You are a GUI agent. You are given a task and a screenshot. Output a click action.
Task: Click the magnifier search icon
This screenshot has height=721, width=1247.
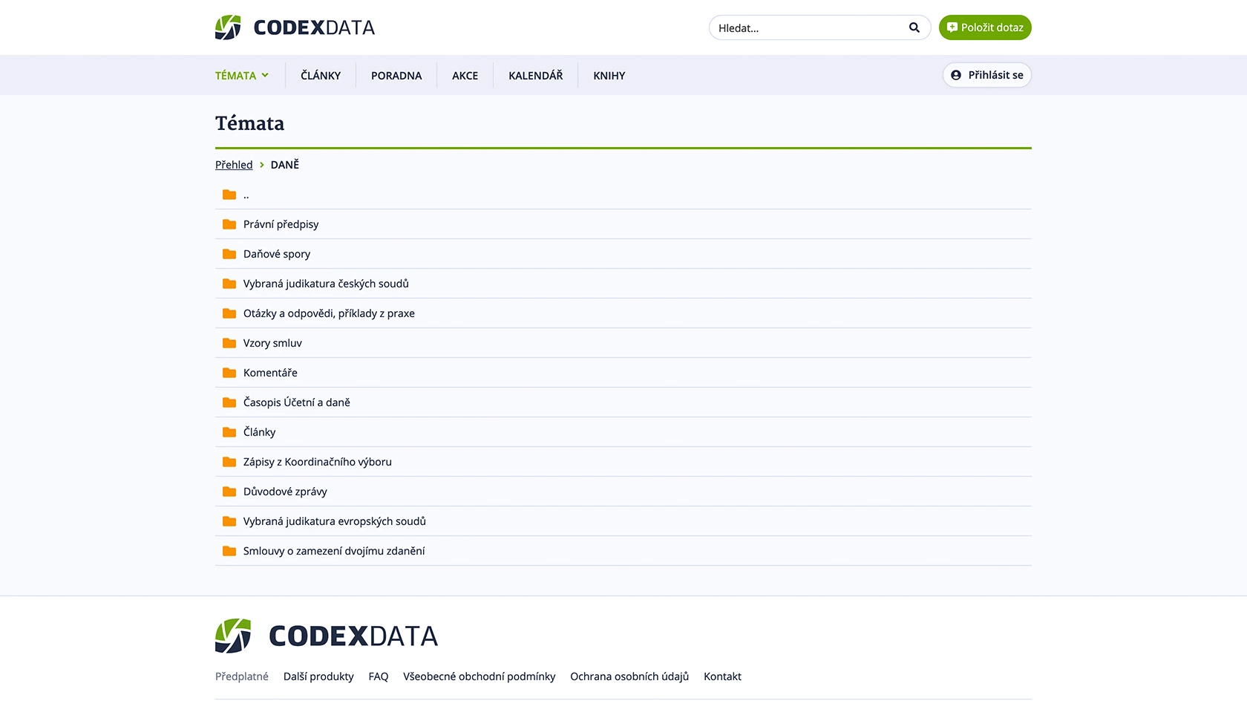(x=914, y=27)
